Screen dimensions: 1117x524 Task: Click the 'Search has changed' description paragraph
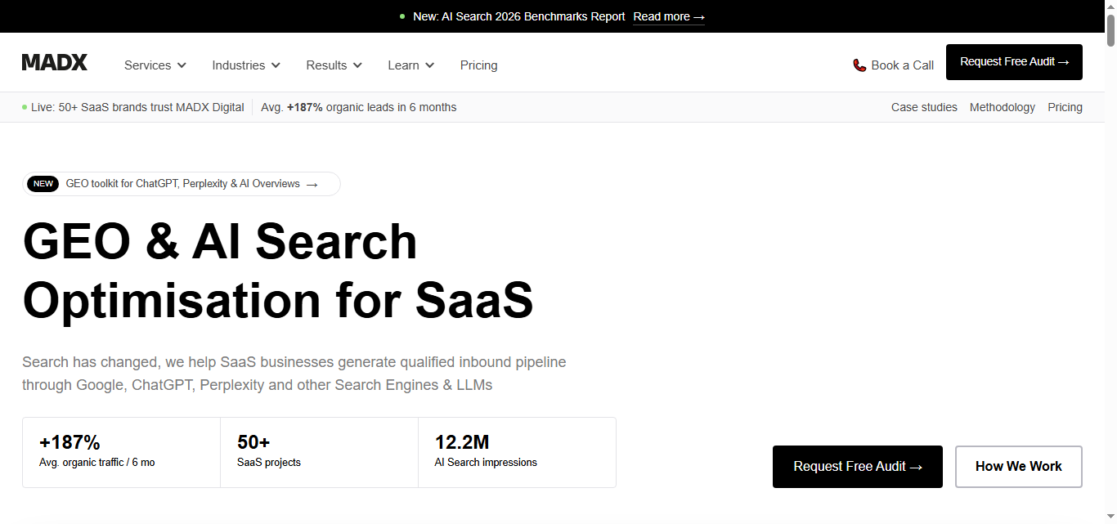294,374
